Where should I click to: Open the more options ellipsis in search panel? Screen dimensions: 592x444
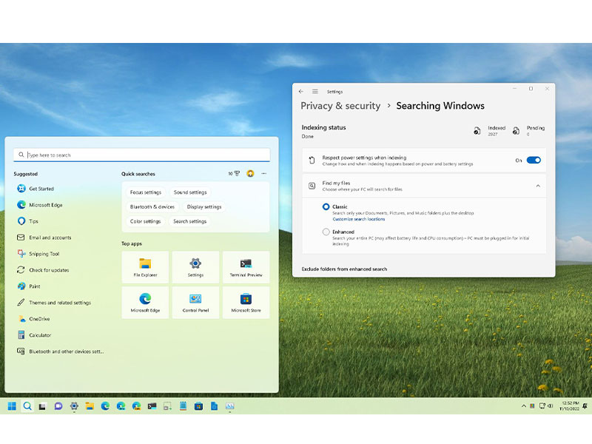pos(263,174)
